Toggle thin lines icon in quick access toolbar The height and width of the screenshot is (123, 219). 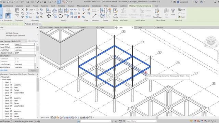tap(59, 2)
